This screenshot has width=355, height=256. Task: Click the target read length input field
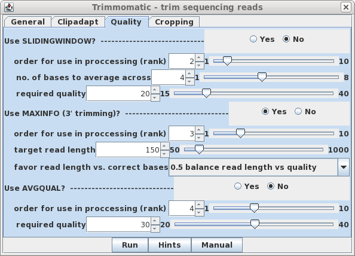tap(128, 150)
